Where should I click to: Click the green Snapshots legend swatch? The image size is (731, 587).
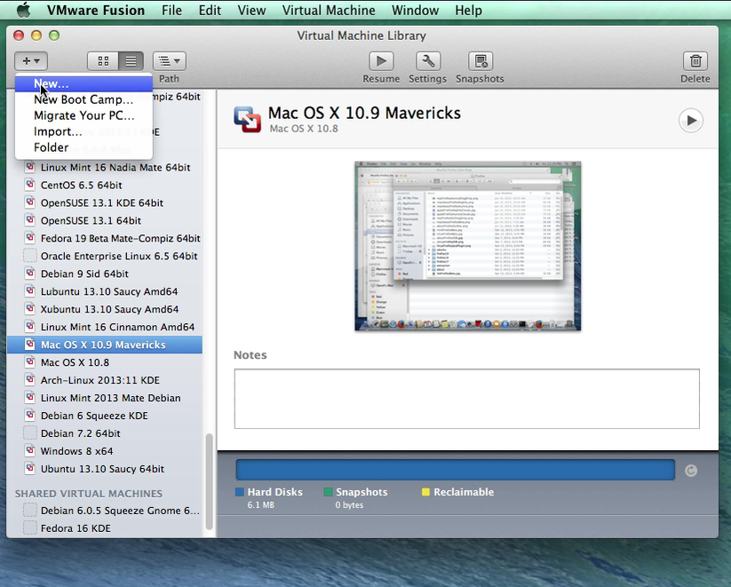tap(329, 492)
